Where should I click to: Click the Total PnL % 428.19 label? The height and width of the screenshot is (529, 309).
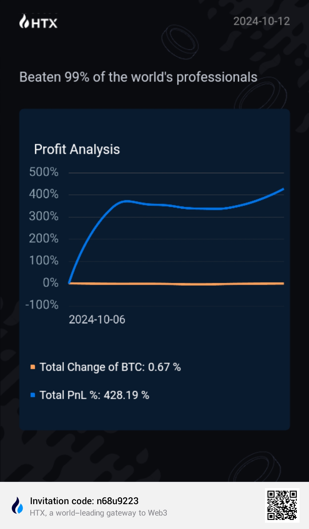point(94,395)
